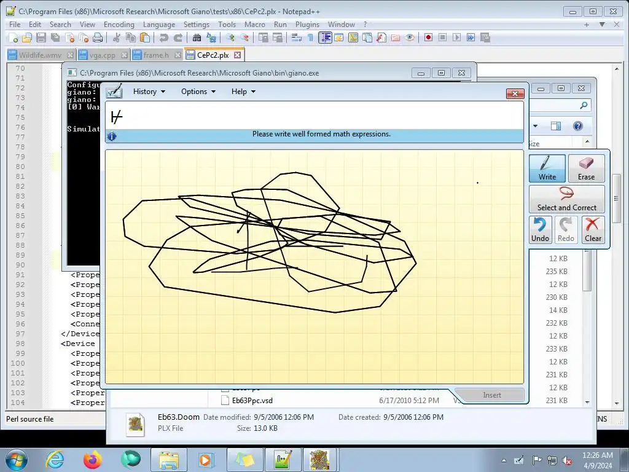Click the Explorer help question mark icon

[577, 126]
